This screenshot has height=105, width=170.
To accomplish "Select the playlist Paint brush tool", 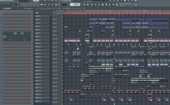I will (x=44, y=8).
